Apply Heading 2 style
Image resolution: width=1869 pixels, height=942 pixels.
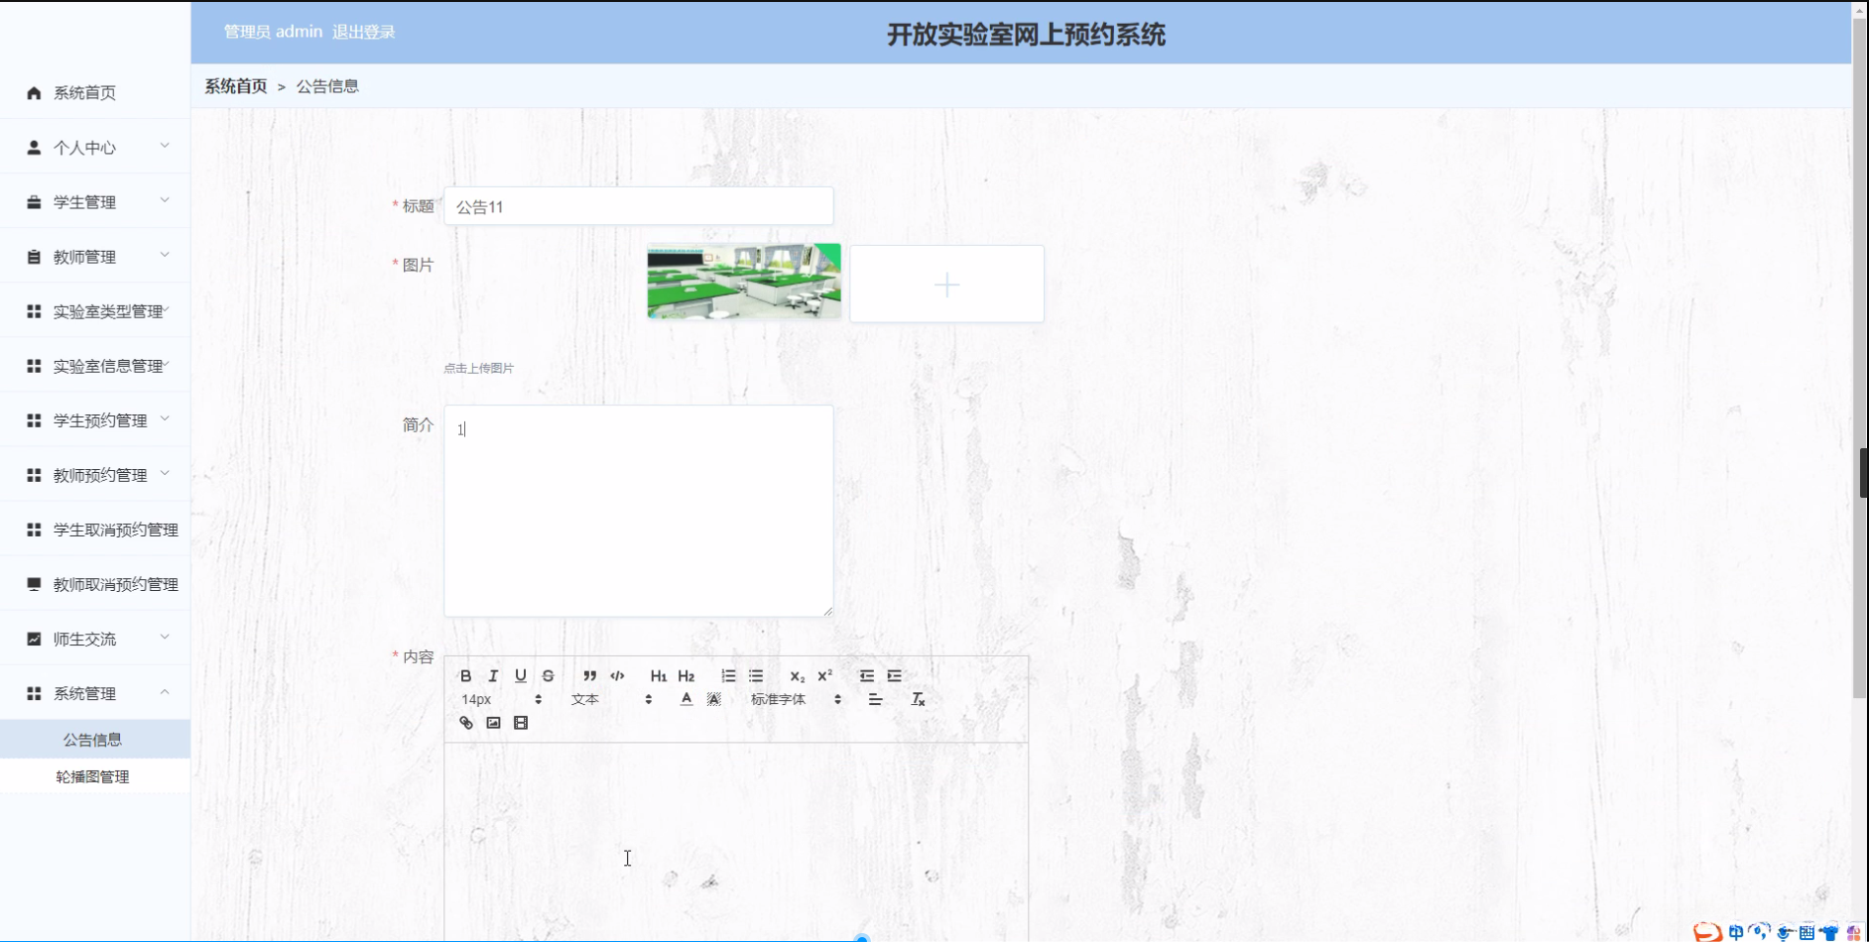pos(686,676)
